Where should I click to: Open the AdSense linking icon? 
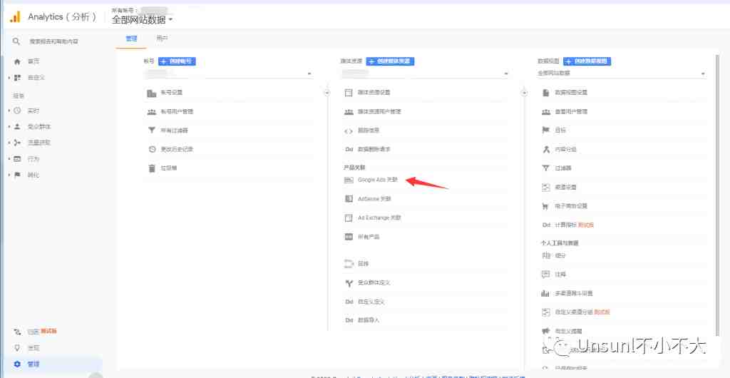(x=349, y=199)
